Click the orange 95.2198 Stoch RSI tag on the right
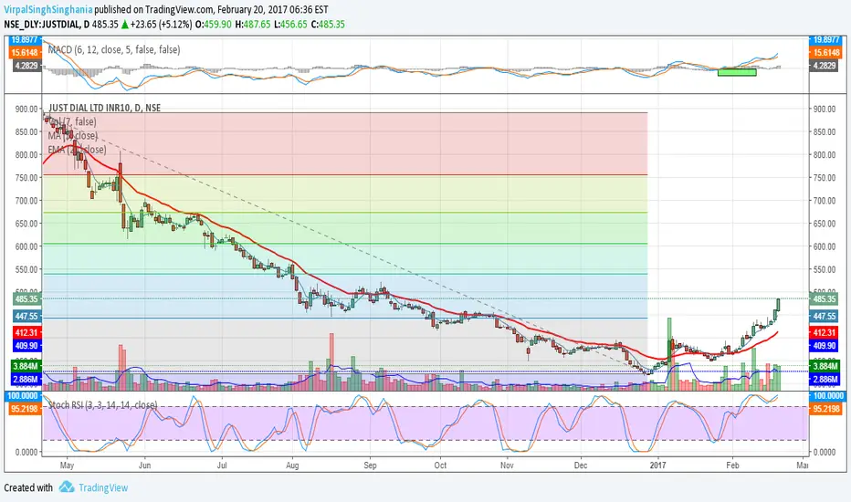This screenshot has height=502, width=851. (x=825, y=409)
